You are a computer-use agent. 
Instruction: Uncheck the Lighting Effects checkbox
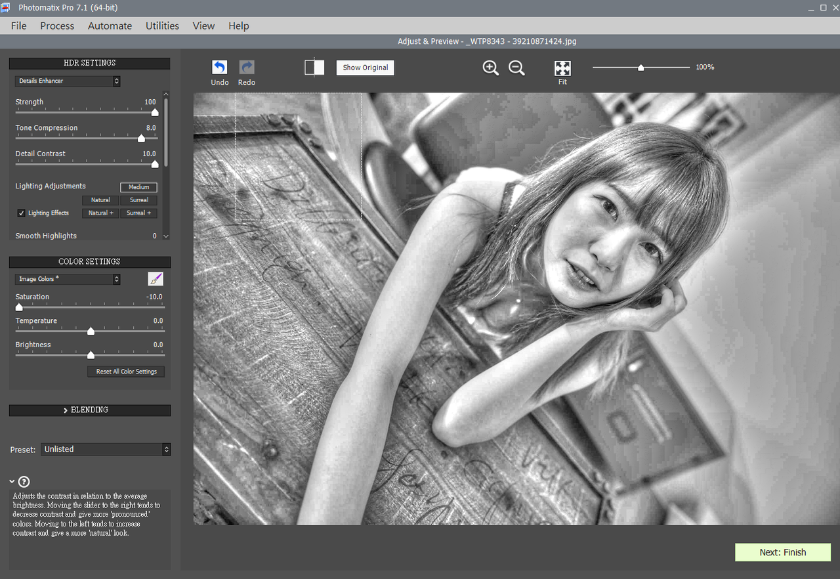click(22, 213)
